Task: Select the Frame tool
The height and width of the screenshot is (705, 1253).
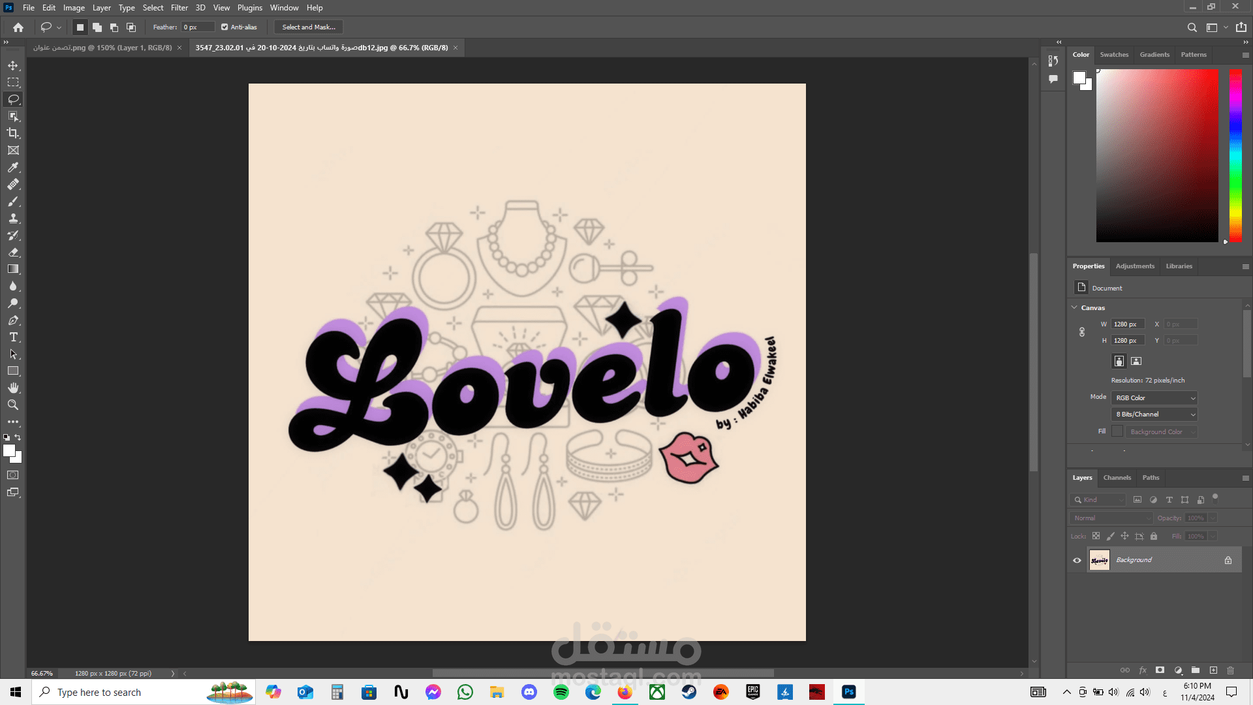Action: click(13, 150)
